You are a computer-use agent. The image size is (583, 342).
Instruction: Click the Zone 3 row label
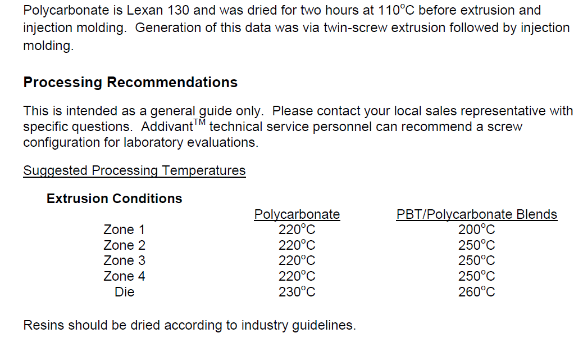(124, 260)
